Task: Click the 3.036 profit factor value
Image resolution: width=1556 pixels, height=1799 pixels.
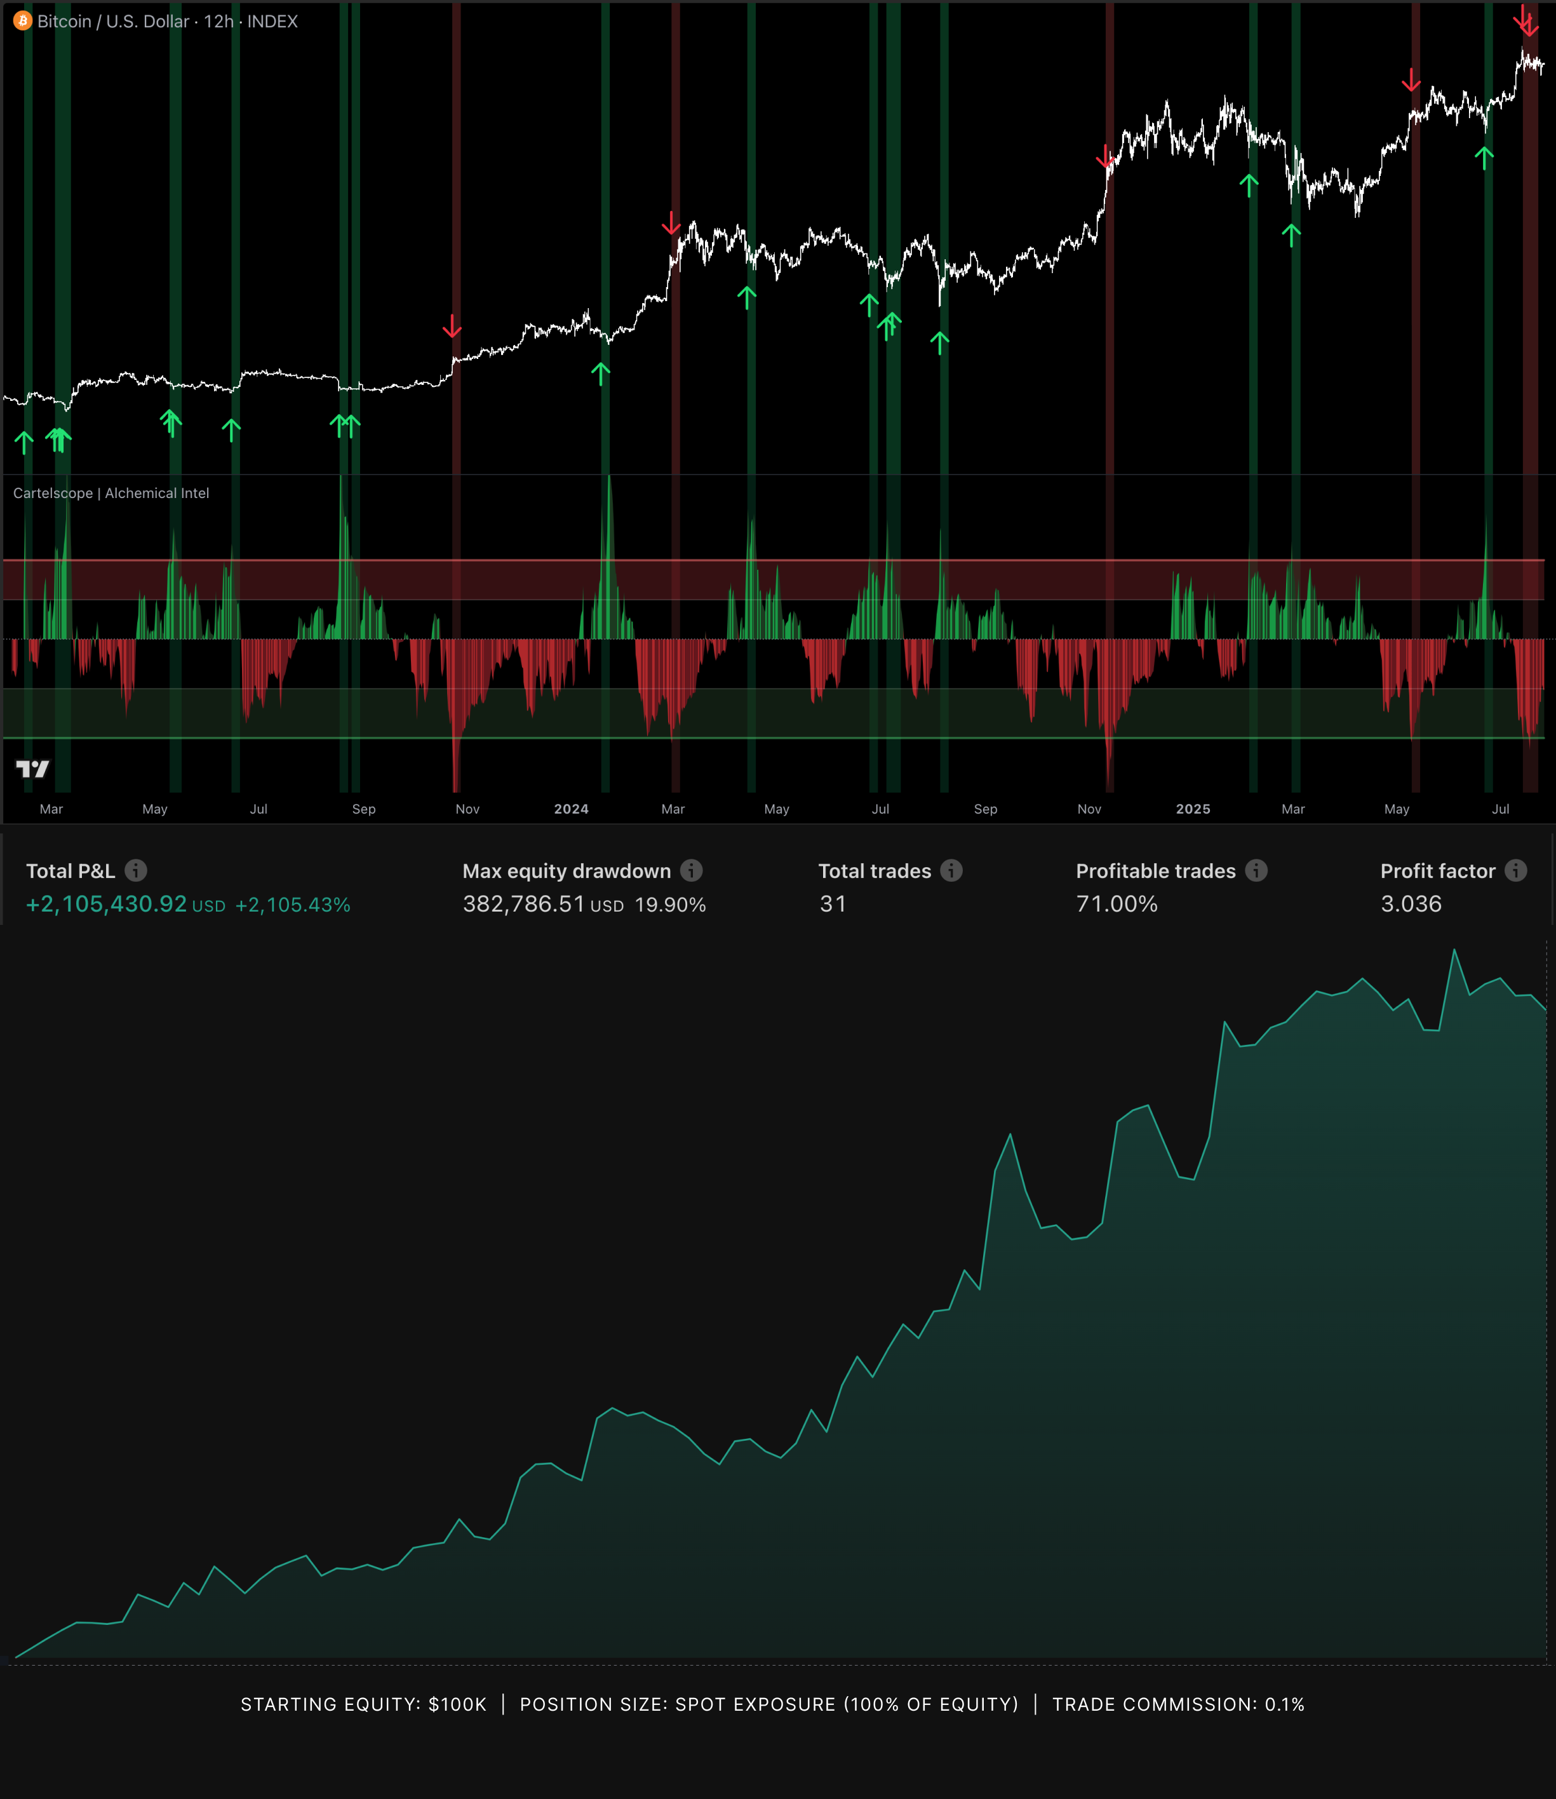Action: pos(1411,905)
